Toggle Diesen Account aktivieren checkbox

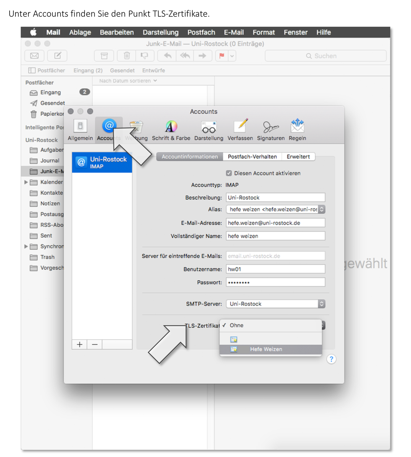229,173
